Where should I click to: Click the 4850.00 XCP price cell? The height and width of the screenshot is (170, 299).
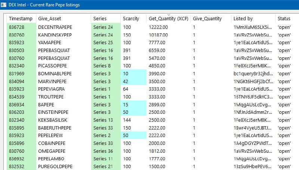pos(169,66)
